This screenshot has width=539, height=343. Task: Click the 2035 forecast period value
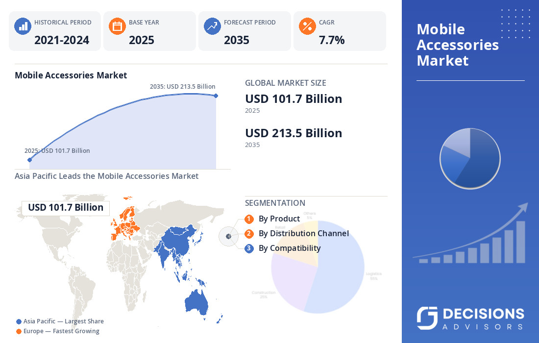237,40
